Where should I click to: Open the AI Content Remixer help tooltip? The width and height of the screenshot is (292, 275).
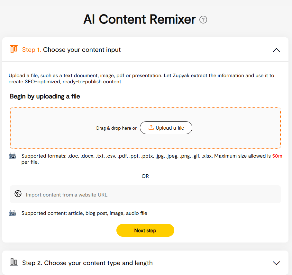203,20
